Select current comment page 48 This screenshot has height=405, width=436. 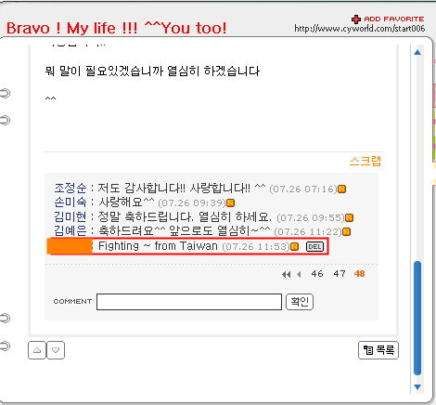point(359,274)
